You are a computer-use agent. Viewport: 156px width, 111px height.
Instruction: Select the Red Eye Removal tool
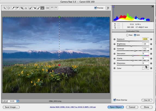pos(35,8)
